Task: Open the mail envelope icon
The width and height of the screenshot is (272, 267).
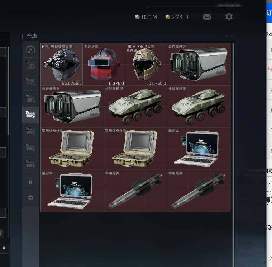Action: pyautogui.click(x=207, y=17)
